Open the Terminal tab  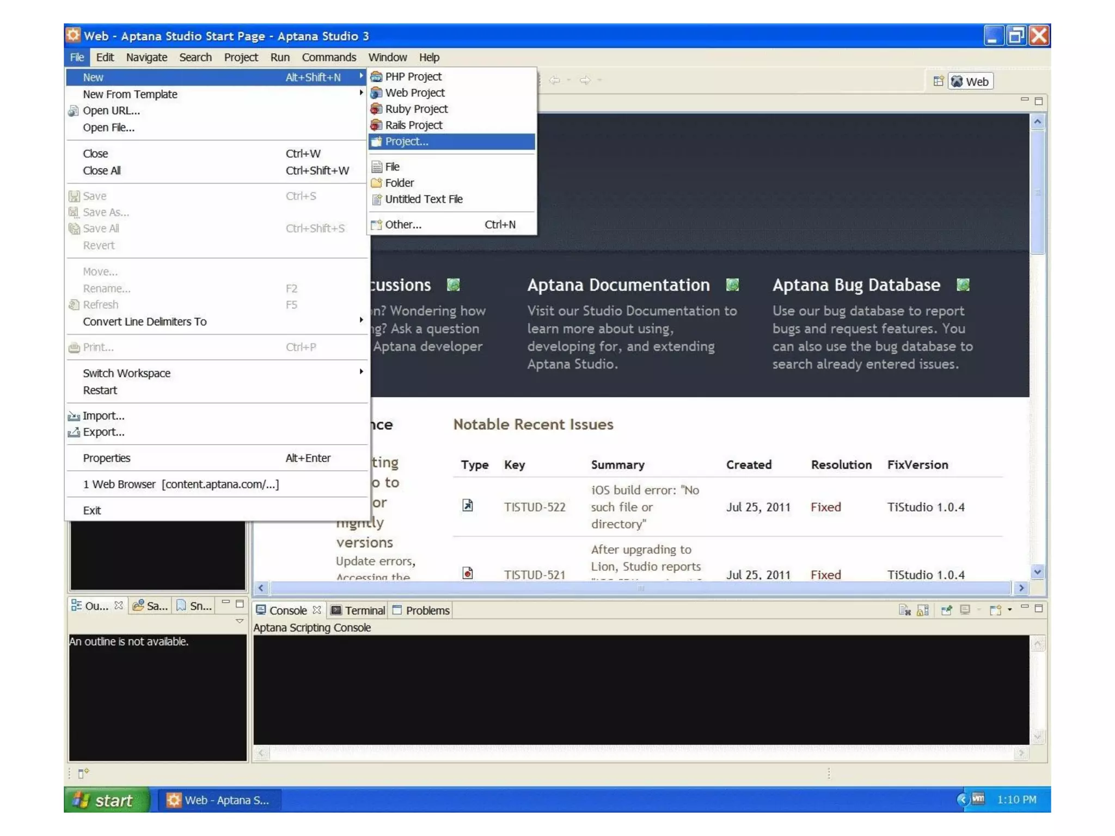358,611
